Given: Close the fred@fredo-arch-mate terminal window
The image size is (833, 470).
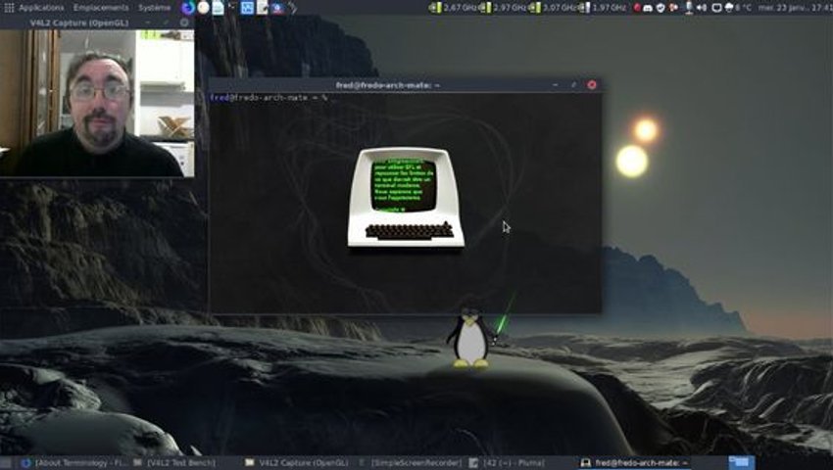Looking at the screenshot, I should 592,84.
